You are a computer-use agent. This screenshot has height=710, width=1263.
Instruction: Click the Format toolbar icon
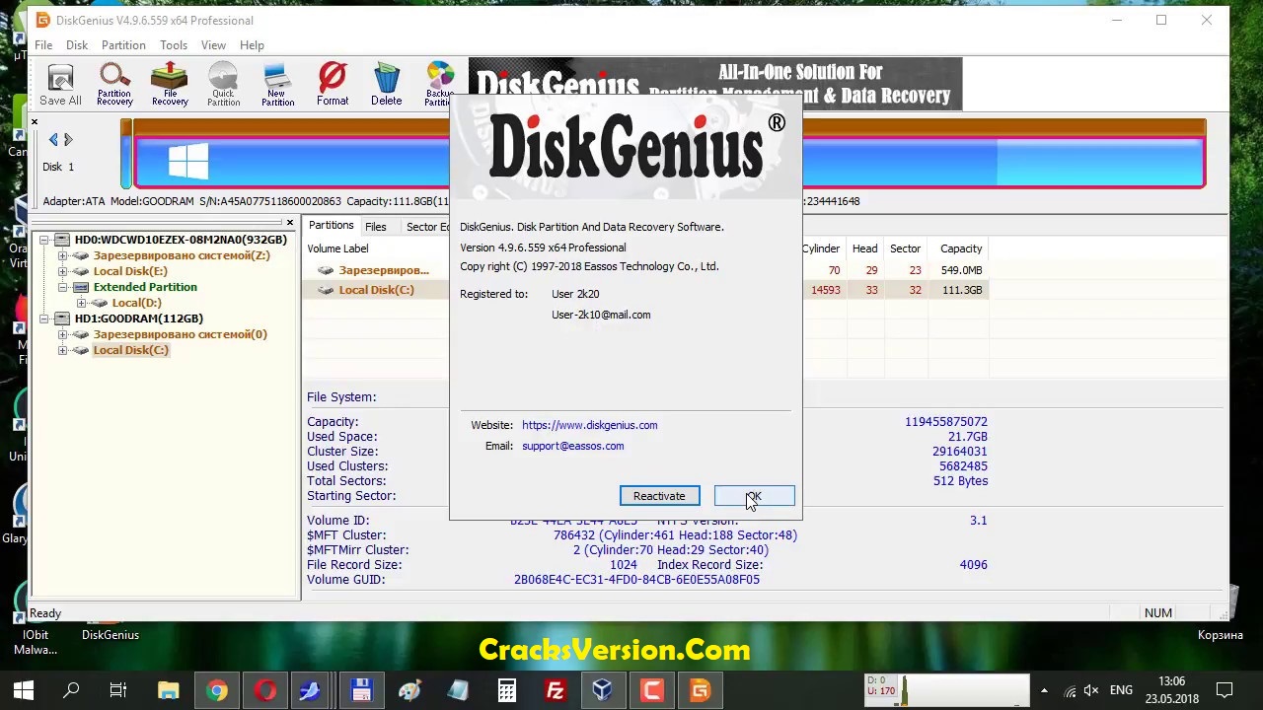coord(333,85)
